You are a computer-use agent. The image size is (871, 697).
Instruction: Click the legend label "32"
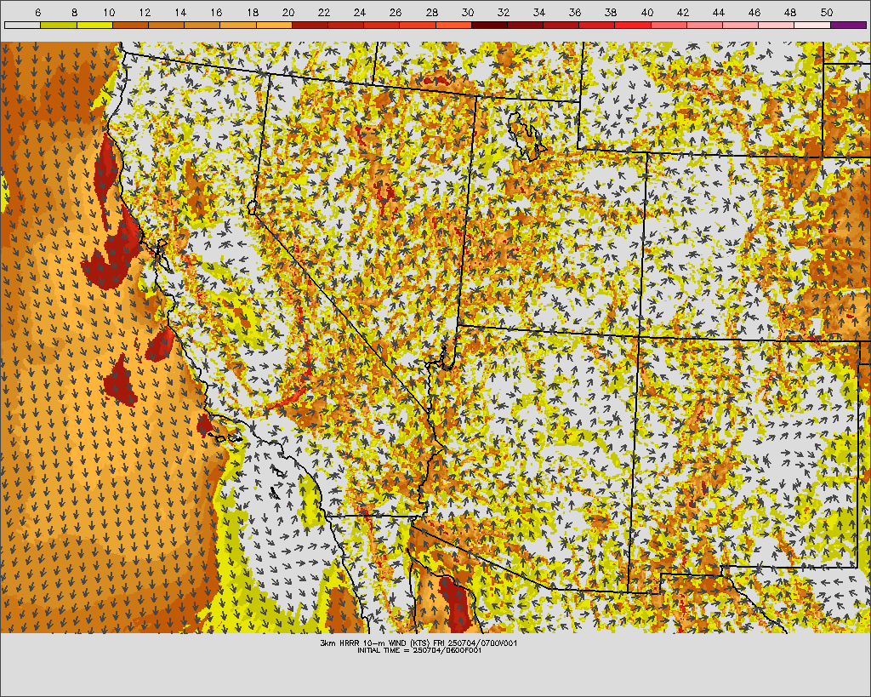[x=504, y=12]
